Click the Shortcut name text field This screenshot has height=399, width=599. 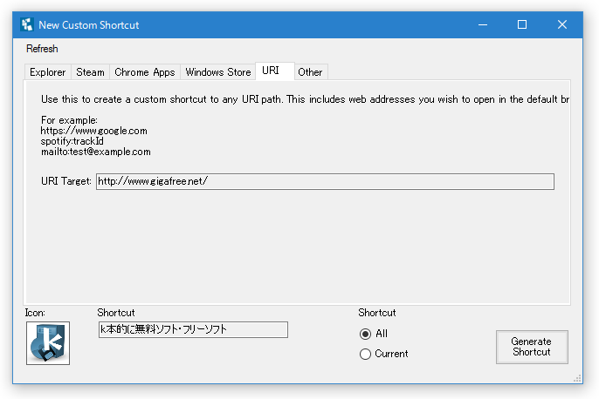pos(193,329)
